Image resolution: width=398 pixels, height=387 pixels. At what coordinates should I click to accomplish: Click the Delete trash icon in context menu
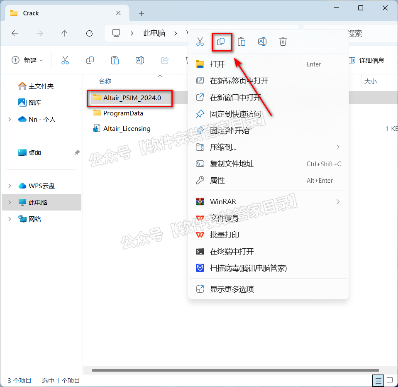(283, 42)
